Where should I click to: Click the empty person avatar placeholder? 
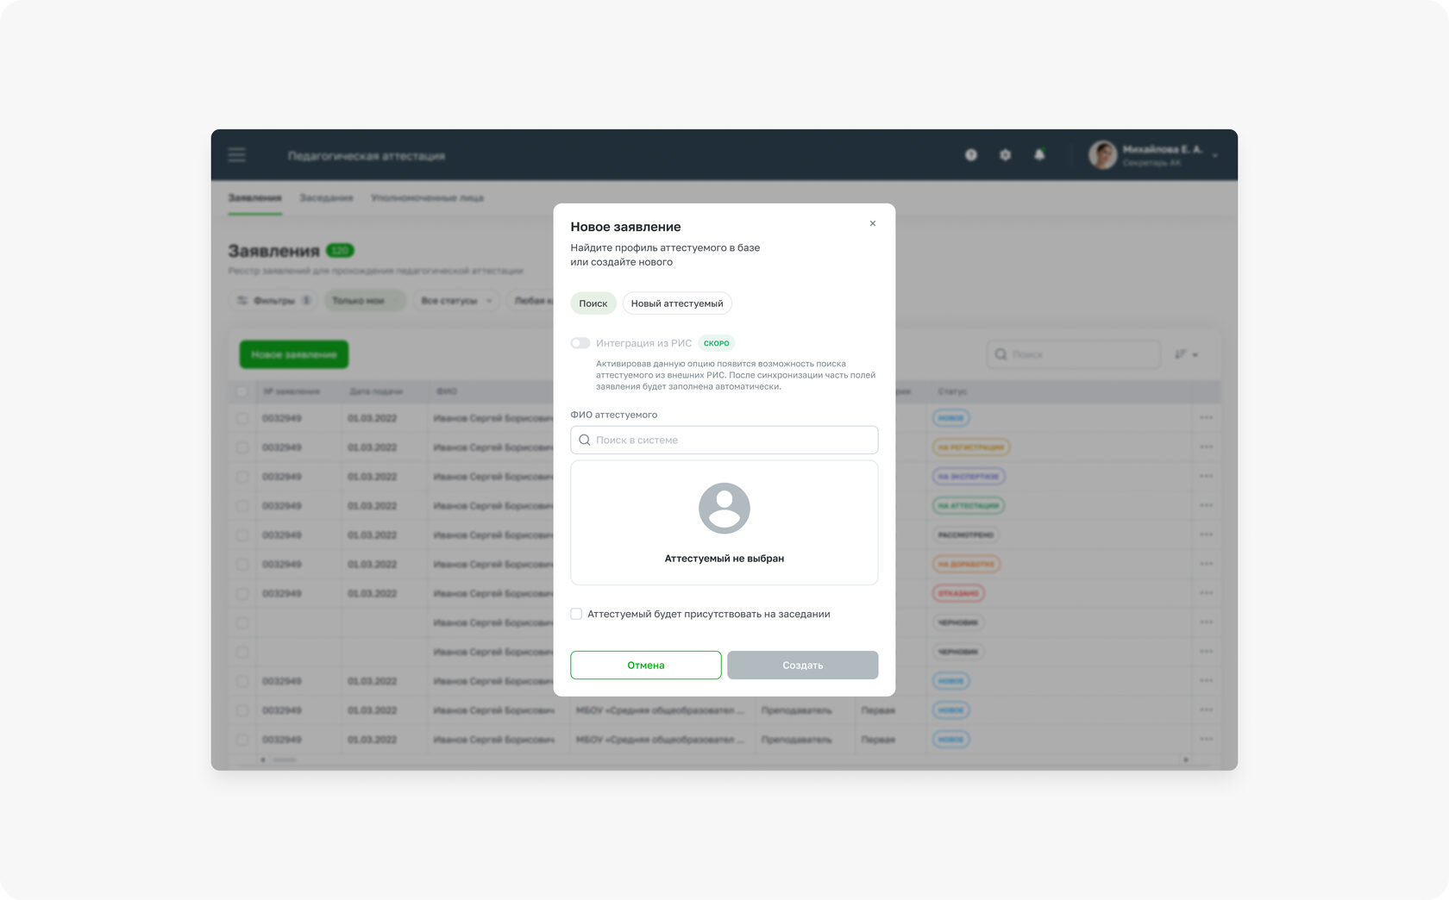(x=724, y=509)
